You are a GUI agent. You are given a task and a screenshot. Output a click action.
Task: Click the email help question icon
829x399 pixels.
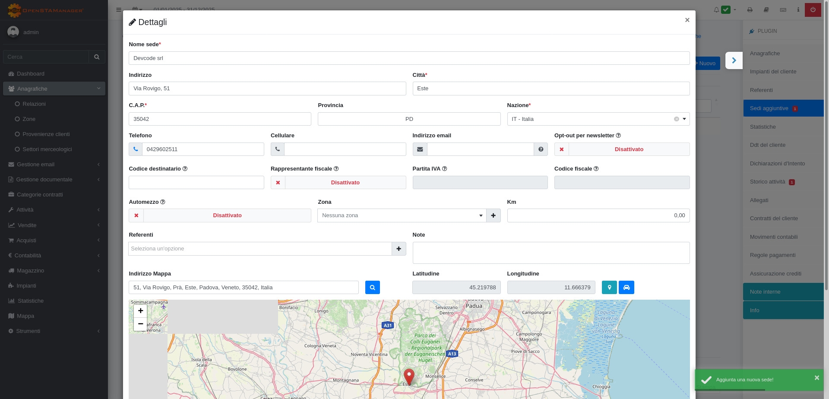[x=541, y=149]
